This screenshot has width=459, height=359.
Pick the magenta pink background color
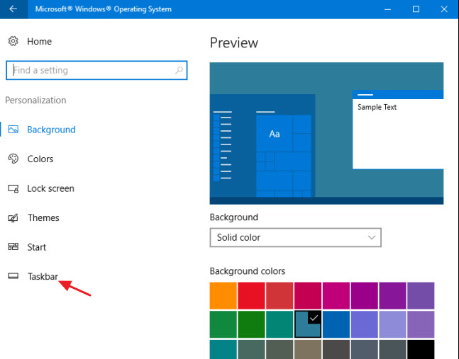point(336,295)
